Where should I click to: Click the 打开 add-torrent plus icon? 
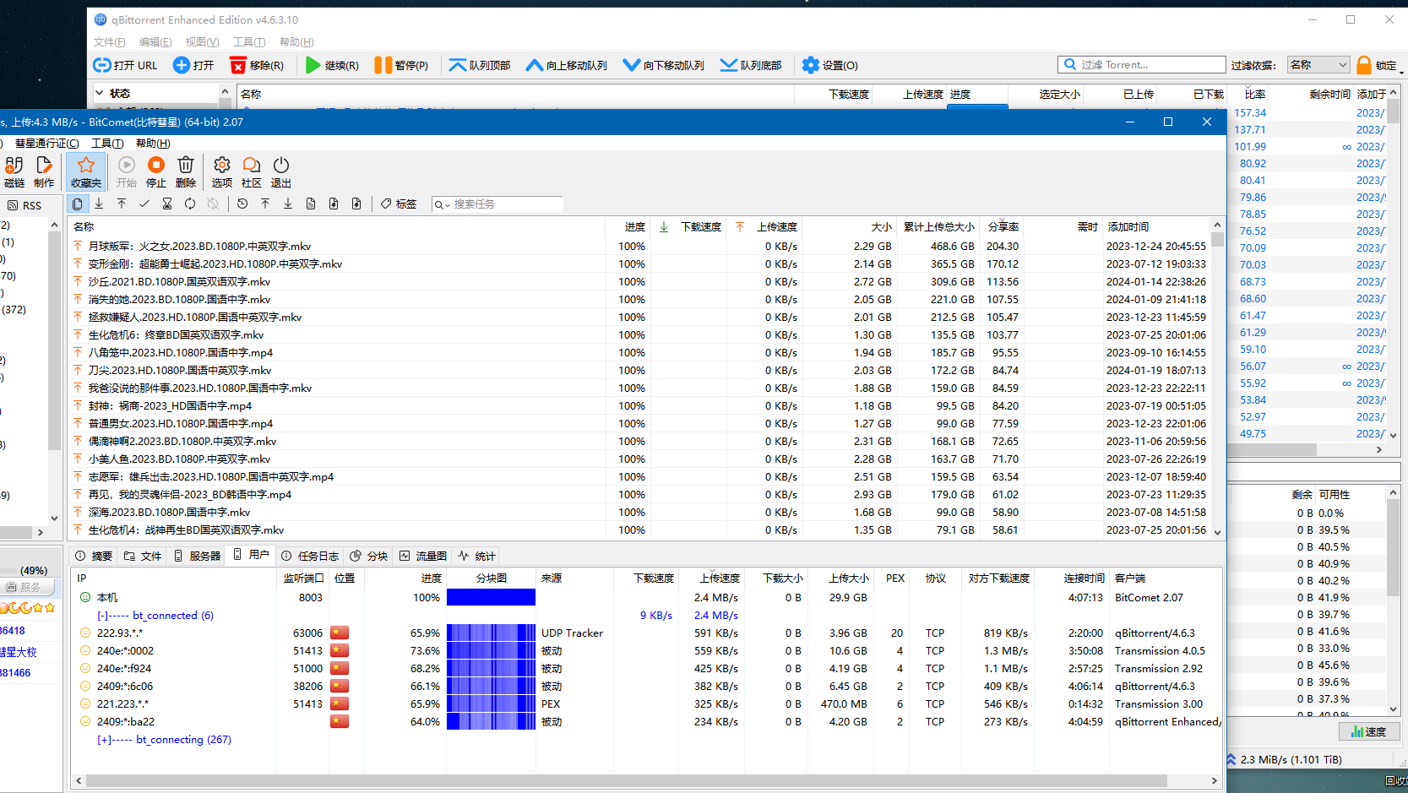[x=193, y=65]
